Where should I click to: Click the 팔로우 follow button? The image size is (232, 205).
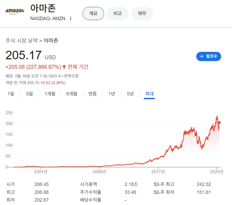[x=209, y=56]
